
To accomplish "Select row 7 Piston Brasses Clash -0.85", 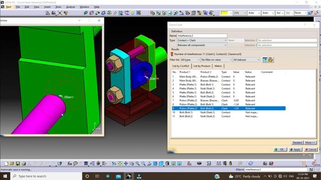I will tap(229, 100).
